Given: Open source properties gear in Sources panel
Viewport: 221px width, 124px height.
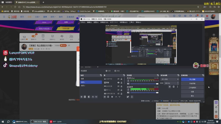Looking at the screenshot, I should coord(112,97).
